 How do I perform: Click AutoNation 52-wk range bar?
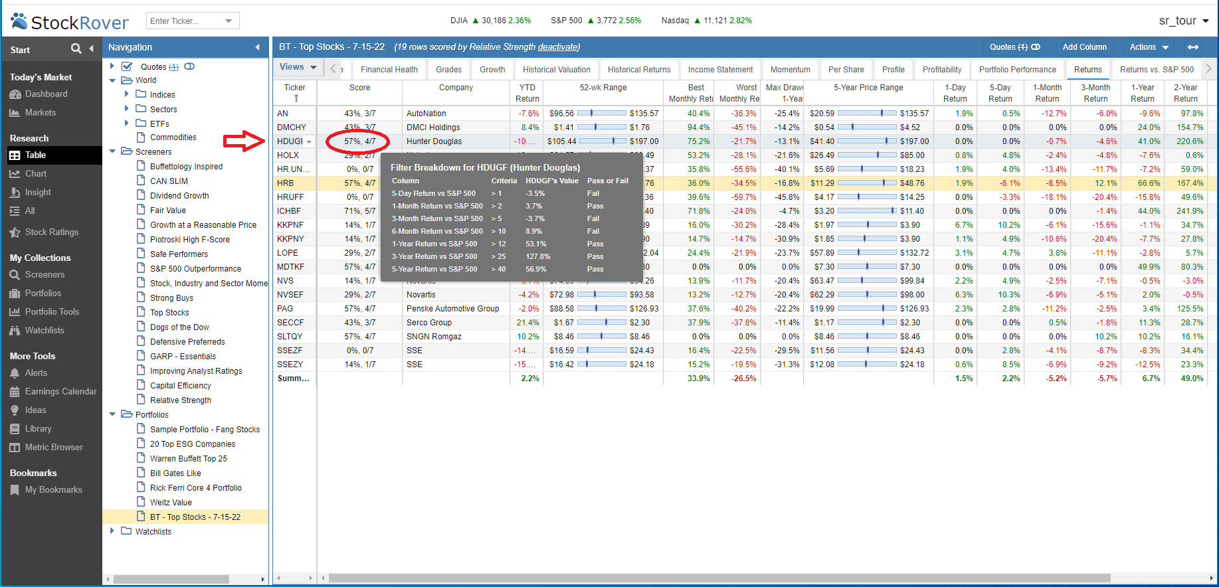coord(602,114)
